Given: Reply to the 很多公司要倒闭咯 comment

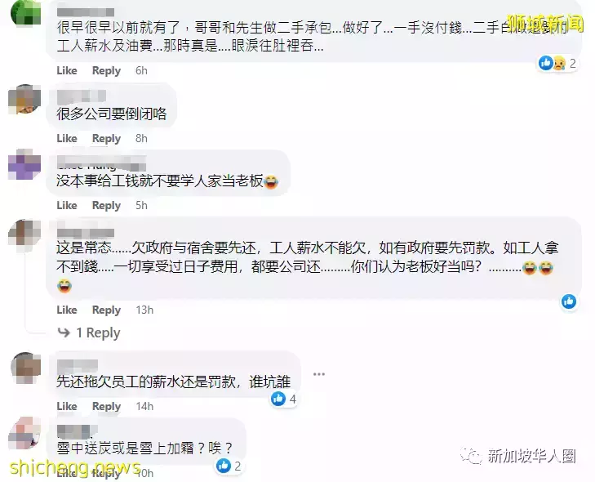Looking at the screenshot, I should tap(106, 138).
